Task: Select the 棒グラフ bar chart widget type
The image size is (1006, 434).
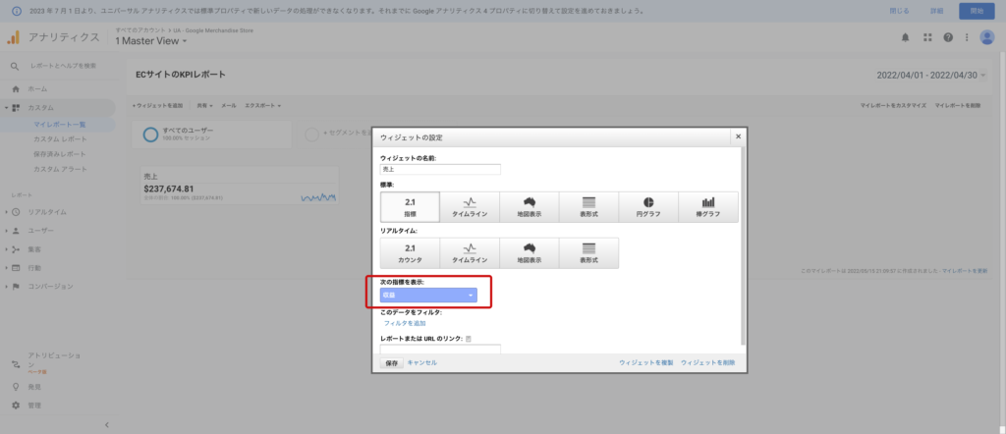Action: [x=708, y=207]
